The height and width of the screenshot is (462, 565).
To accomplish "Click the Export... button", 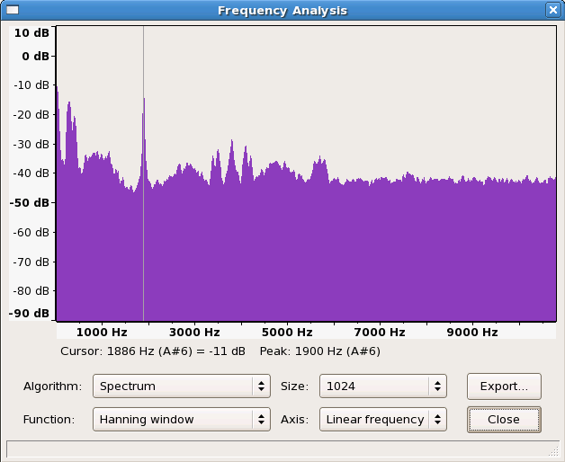I will [x=504, y=386].
